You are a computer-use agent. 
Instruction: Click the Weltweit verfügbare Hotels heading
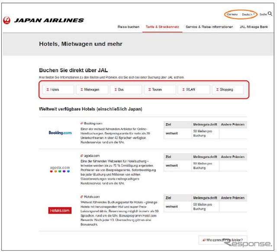pos(90,109)
